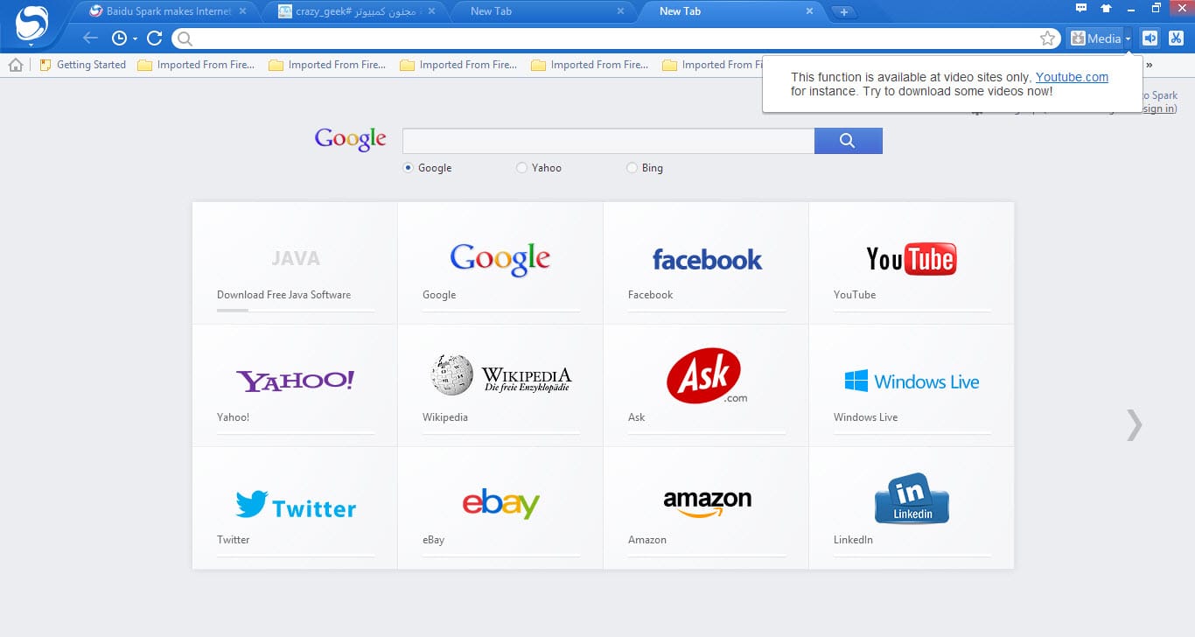Click the reload page icon
1195x637 pixels.
point(155,38)
